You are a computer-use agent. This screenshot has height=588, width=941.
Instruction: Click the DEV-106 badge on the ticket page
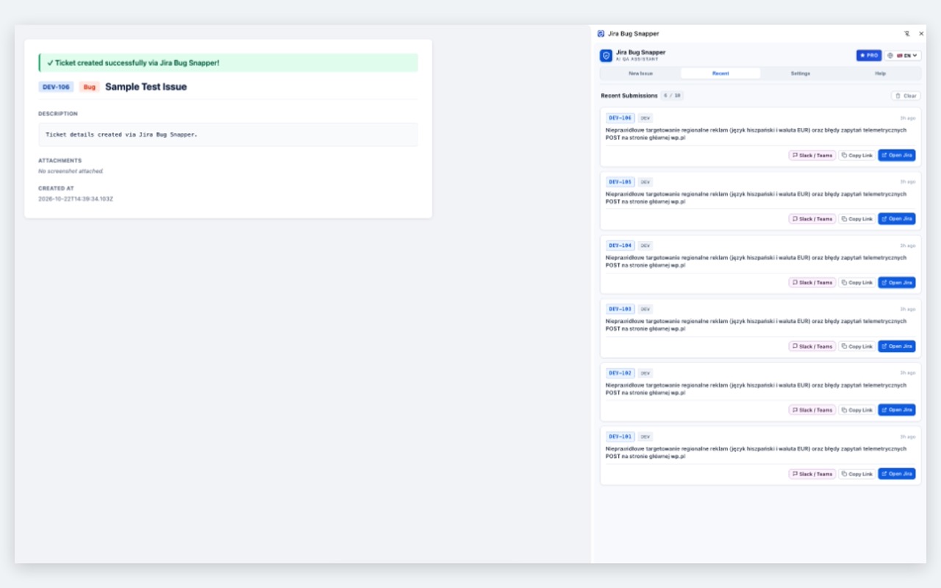click(x=56, y=87)
